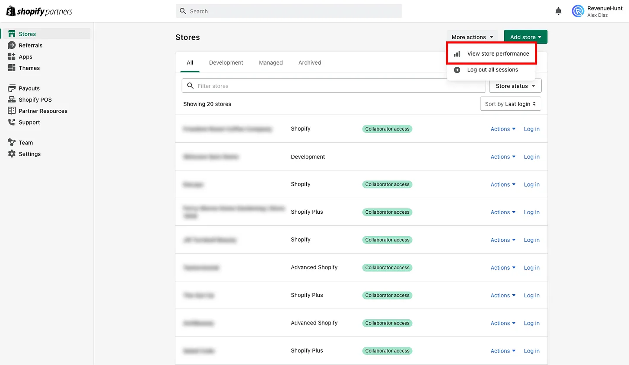
Task: Open the Sort by Last login dropdown
Action: (510, 104)
